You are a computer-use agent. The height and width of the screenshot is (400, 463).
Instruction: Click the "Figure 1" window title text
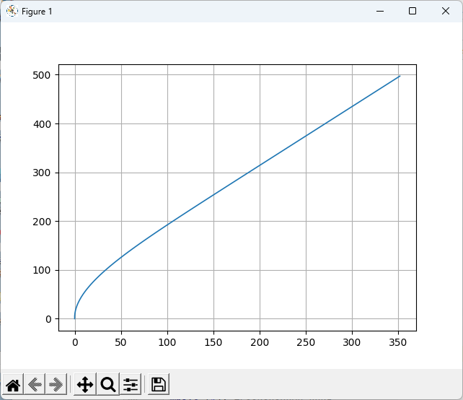pos(37,12)
